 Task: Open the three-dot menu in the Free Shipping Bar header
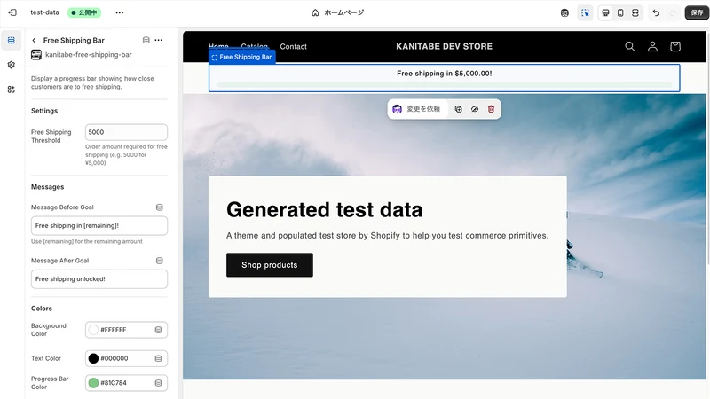point(159,40)
